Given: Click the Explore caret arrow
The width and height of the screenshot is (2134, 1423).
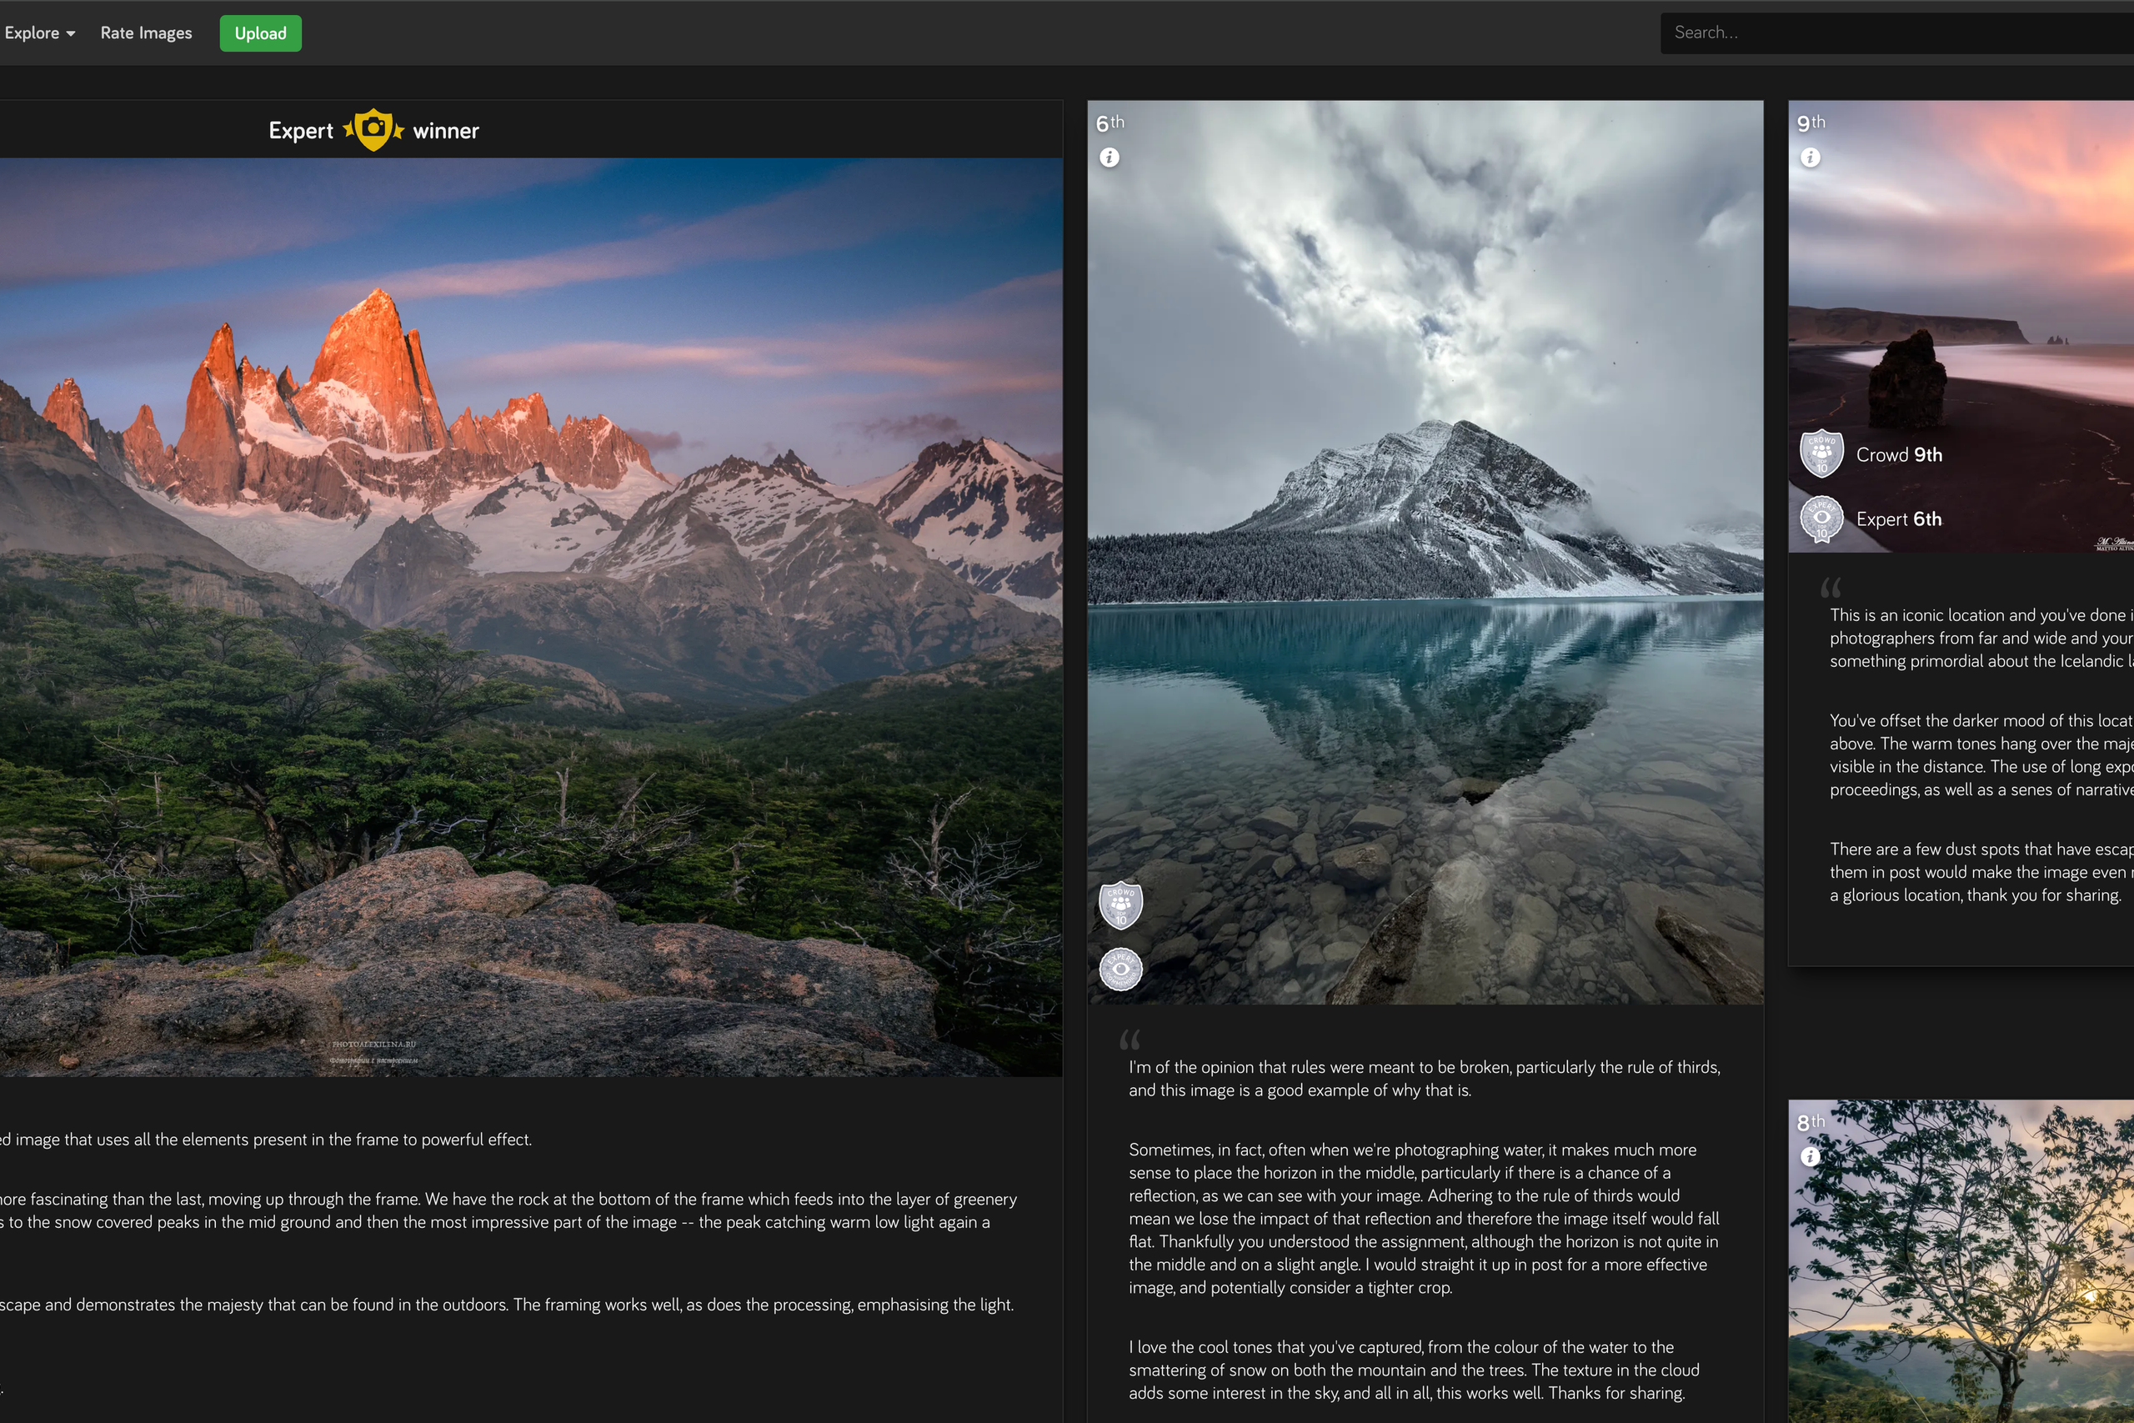Looking at the screenshot, I should click(71, 33).
